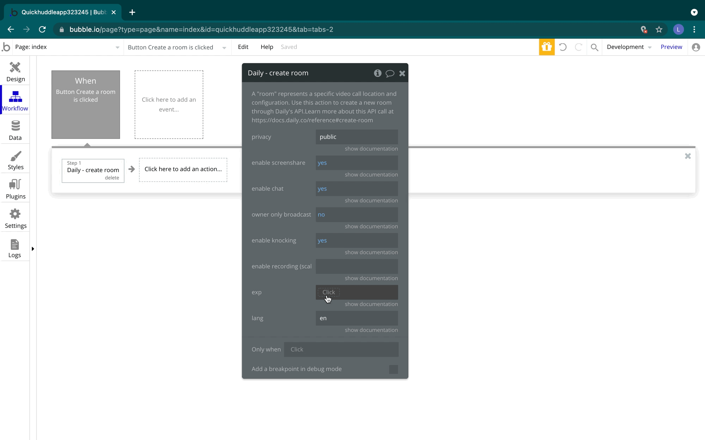Click the redo arrow icon

click(x=578, y=47)
